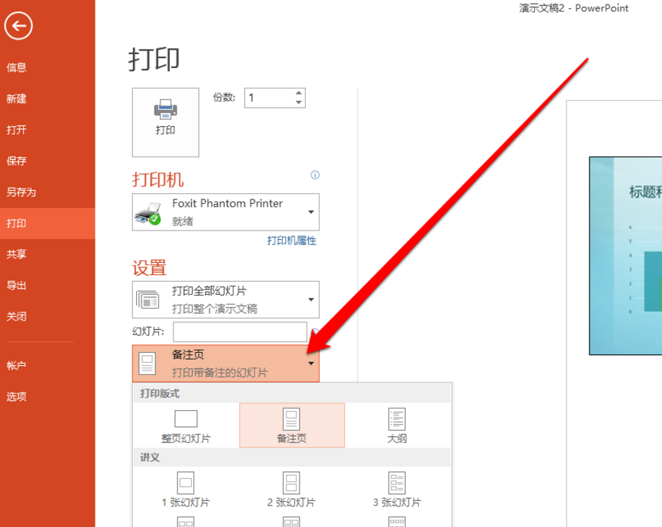Open the 打印机属性 link
The image size is (662, 527).
coord(291,241)
